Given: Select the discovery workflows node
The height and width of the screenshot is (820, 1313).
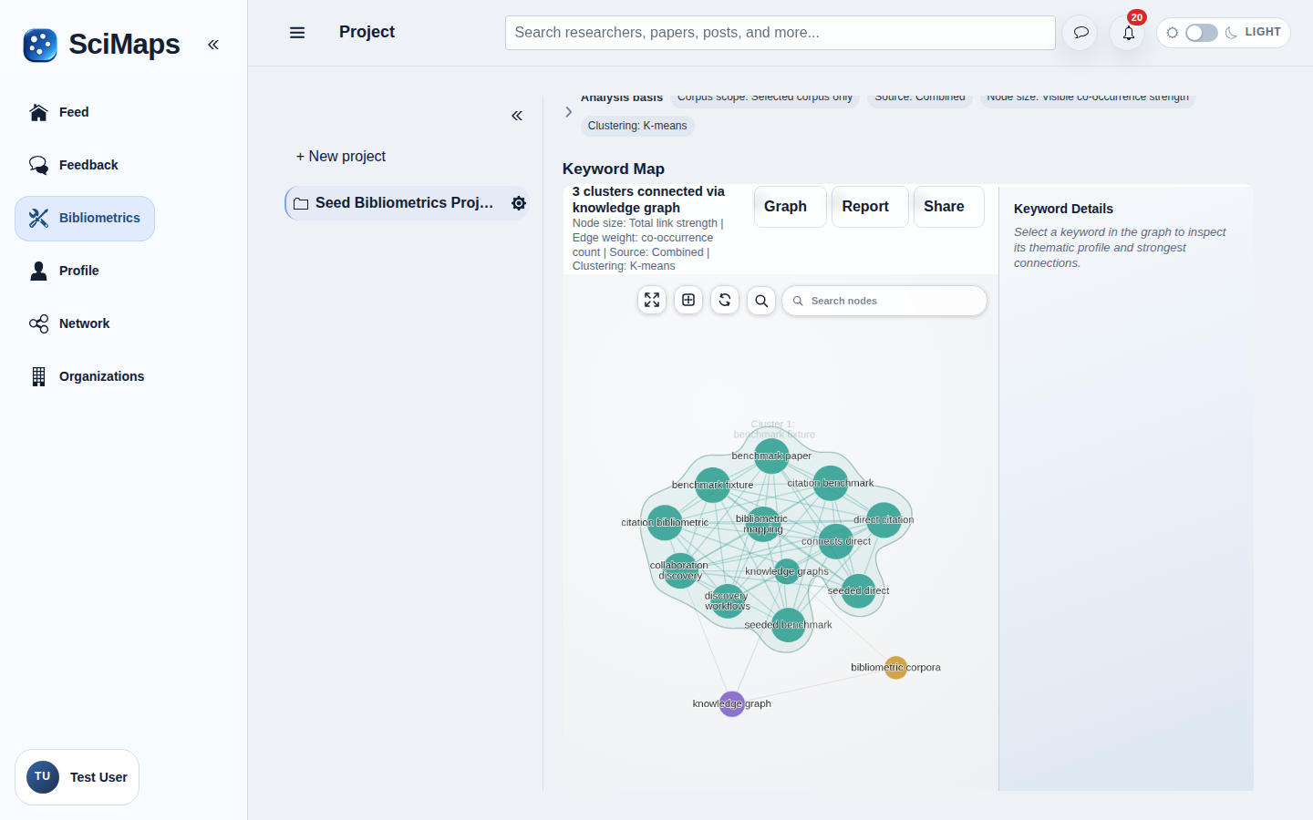Looking at the screenshot, I should pos(727,601).
